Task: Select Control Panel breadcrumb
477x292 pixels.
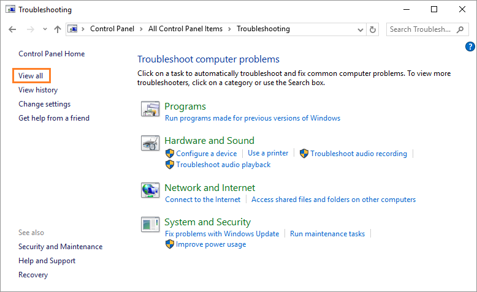Action: click(112, 29)
